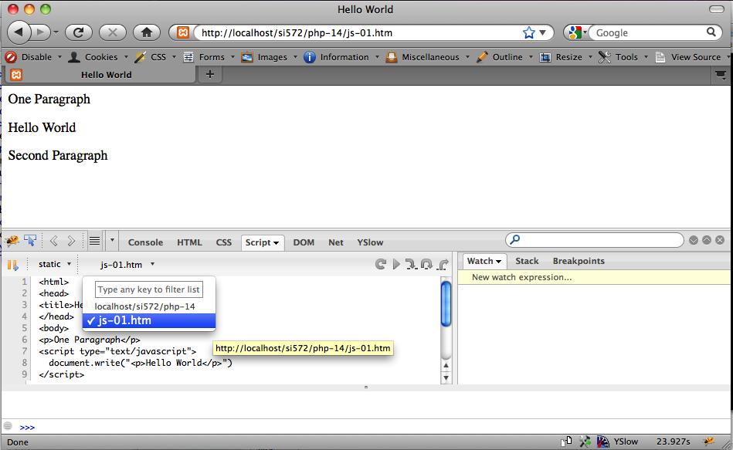Toggle the Firebug command line list icon
This screenshot has width=733, height=450.
(x=94, y=241)
